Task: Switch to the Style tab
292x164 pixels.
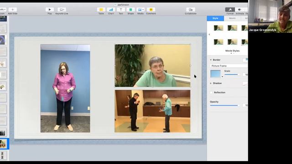Action: 215,18
